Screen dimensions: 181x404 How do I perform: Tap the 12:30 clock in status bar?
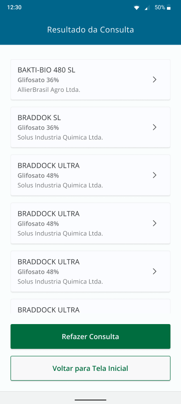[14, 8]
